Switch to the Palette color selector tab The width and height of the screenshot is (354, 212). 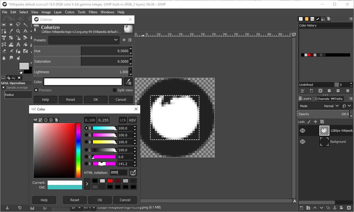point(56,120)
